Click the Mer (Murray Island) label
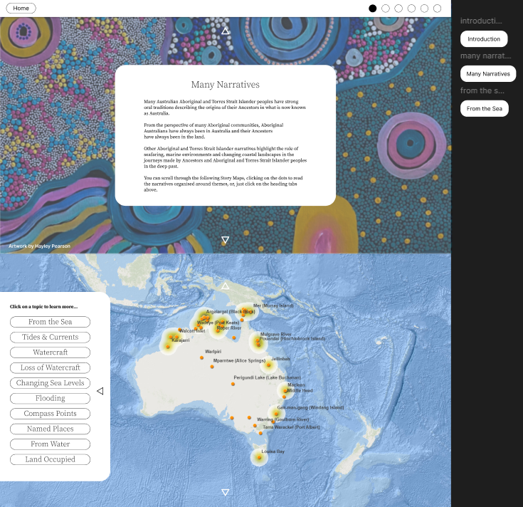Image resolution: width=523 pixels, height=507 pixels. pos(273,305)
